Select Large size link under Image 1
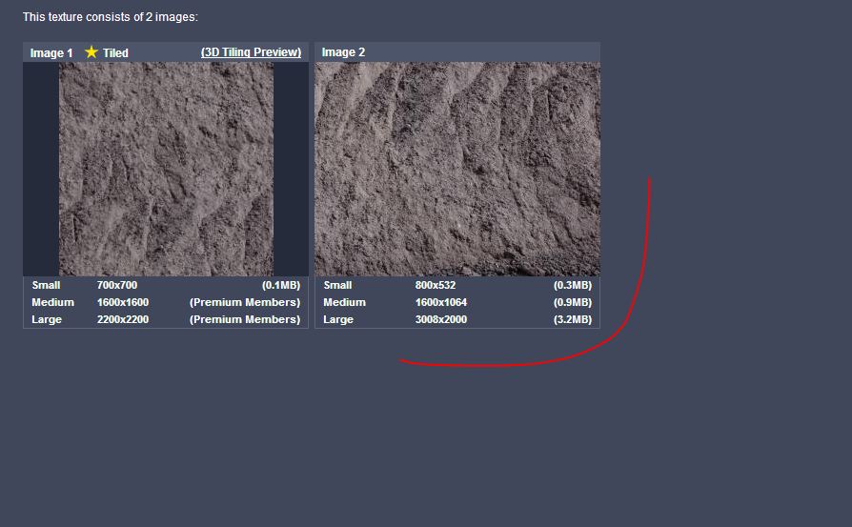 click(x=47, y=319)
